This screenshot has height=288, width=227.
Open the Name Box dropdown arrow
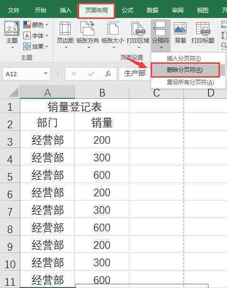(45, 74)
